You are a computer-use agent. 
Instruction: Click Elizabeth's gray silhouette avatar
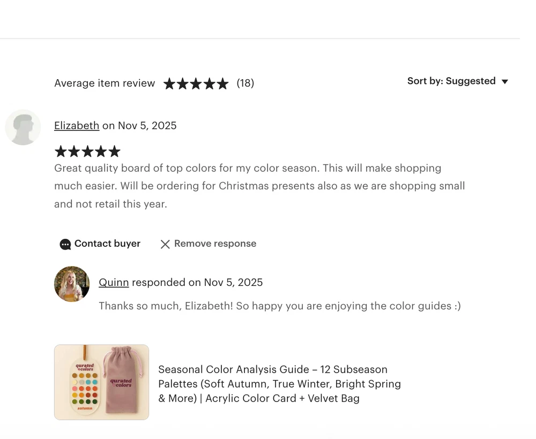tap(23, 127)
